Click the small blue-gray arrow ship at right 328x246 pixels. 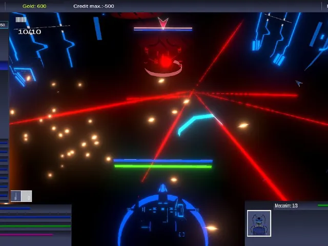pyautogui.click(x=299, y=83)
